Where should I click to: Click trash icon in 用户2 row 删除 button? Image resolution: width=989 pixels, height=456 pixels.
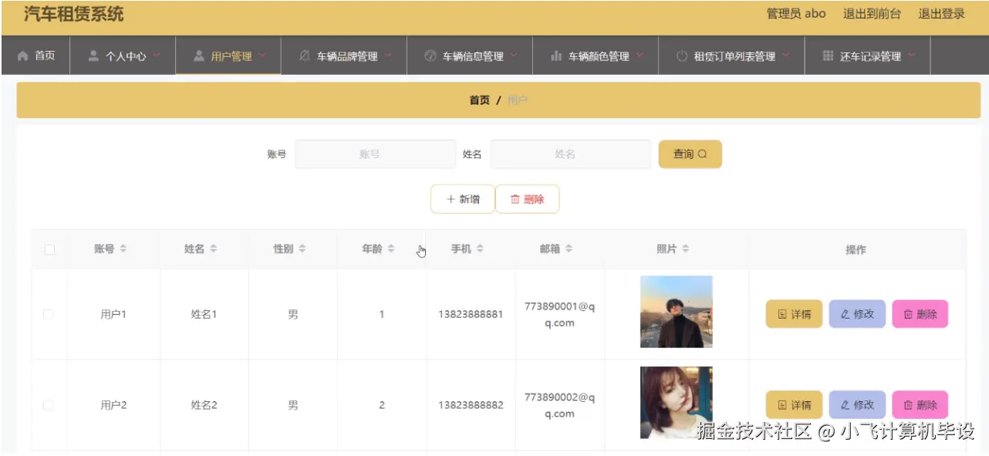coord(908,405)
